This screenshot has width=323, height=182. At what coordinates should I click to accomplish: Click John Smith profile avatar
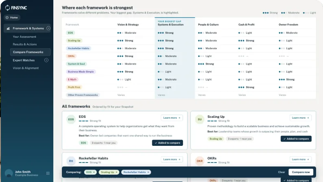[x=9, y=173]
